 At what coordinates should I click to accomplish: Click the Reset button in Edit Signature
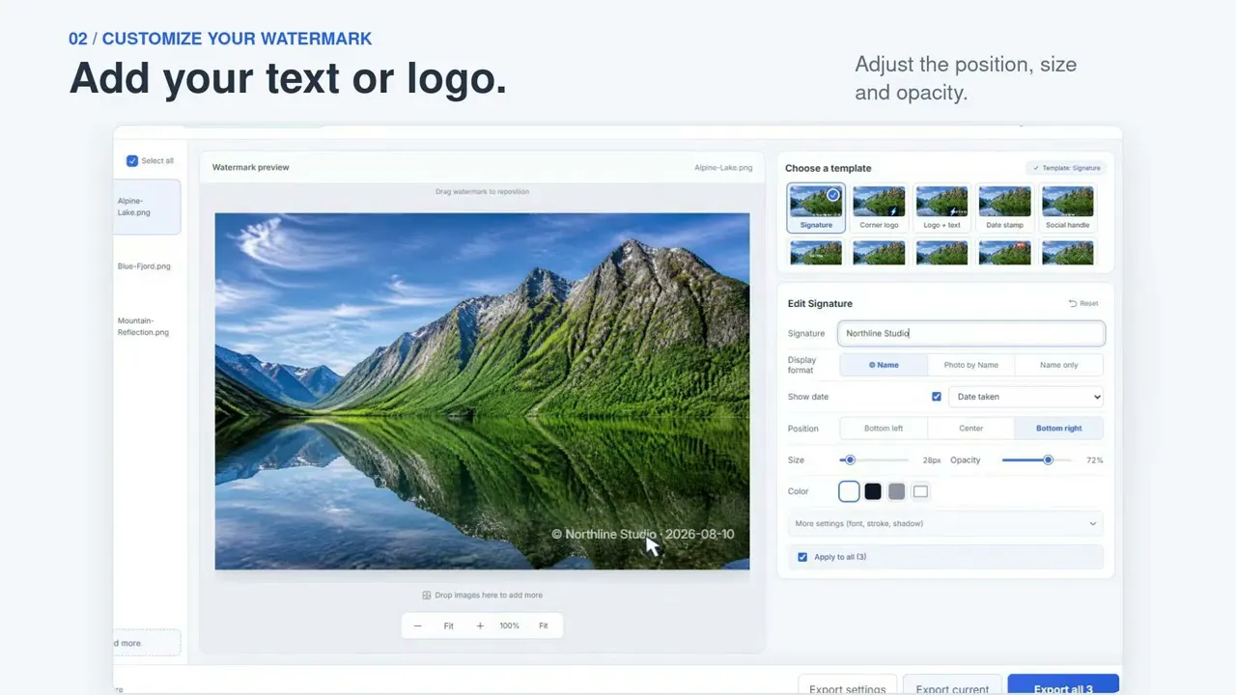1083,303
